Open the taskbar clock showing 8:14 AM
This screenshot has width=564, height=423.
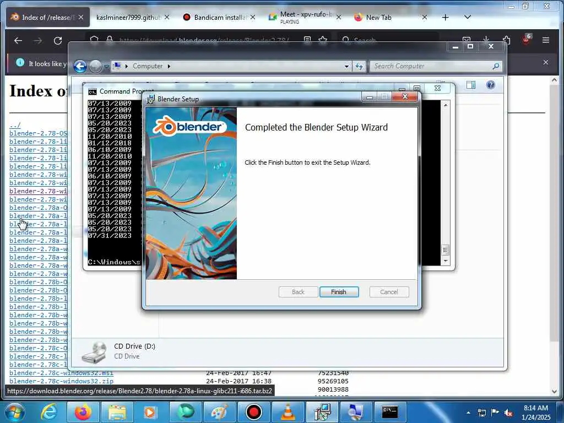[x=536, y=413]
